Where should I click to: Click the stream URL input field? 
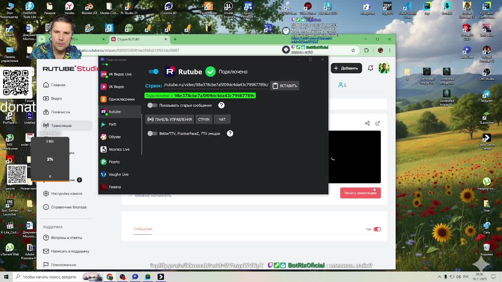tap(216, 85)
